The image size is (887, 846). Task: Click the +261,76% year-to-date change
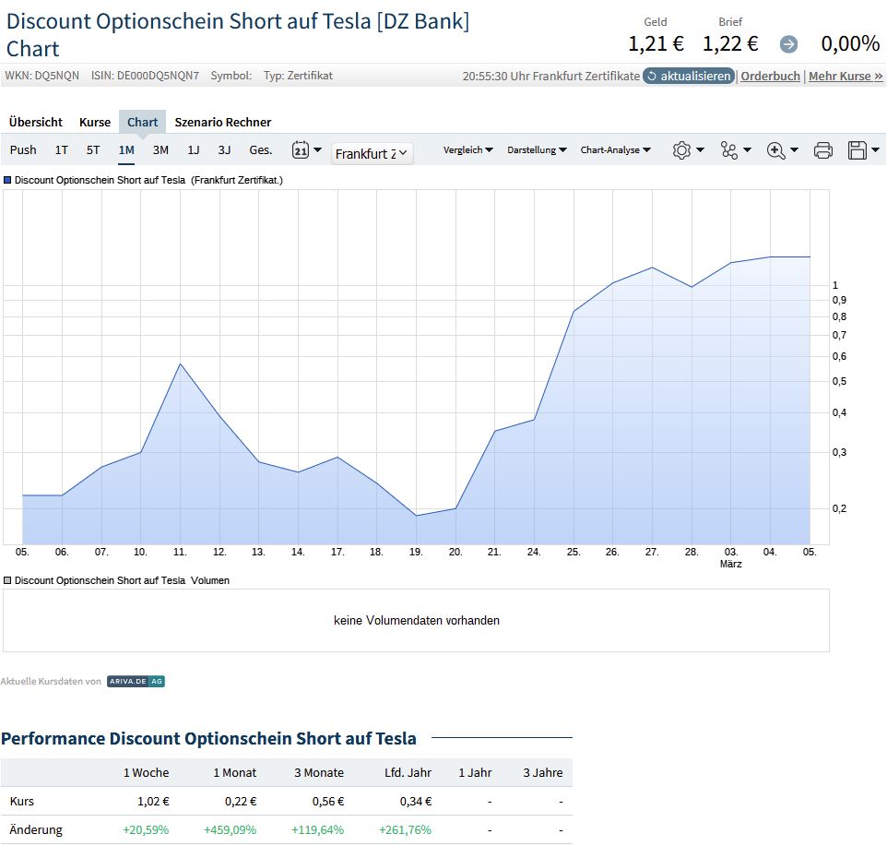click(x=405, y=830)
